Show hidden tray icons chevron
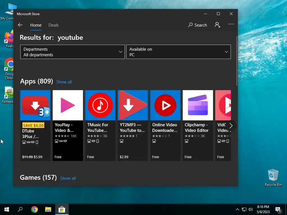This screenshot has width=287, height=215. pyautogui.click(x=237, y=209)
